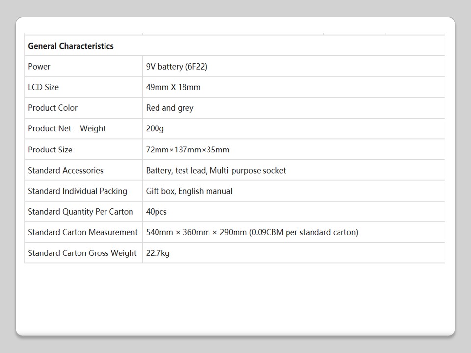
Task: Click the Power label cell
Action: point(39,67)
